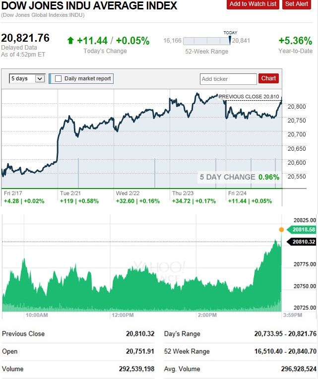Click the +34.72 | +0.17% daily change
The image size is (318, 379).
(x=194, y=201)
